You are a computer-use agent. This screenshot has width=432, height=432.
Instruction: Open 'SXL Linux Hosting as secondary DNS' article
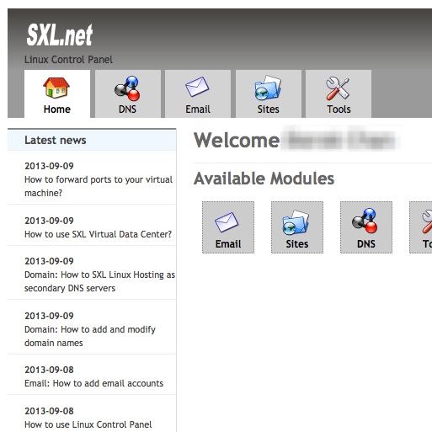[99, 281]
